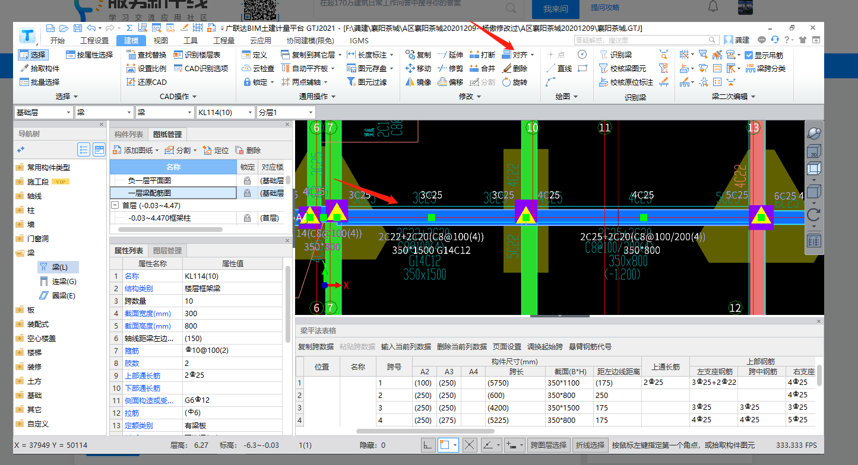Click 图元过滤 element filter
This screenshot has height=465, width=858.
pyautogui.click(x=366, y=82)
